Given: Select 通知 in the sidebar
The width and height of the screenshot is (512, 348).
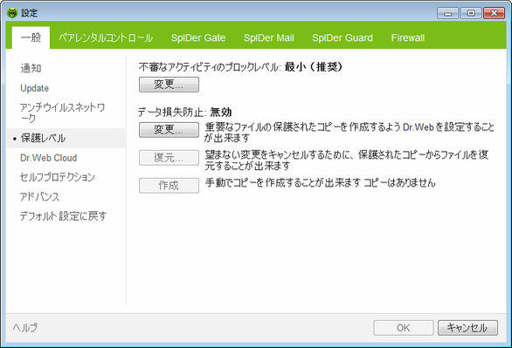Looking at the screenshot, I should [x=31, y=68].
